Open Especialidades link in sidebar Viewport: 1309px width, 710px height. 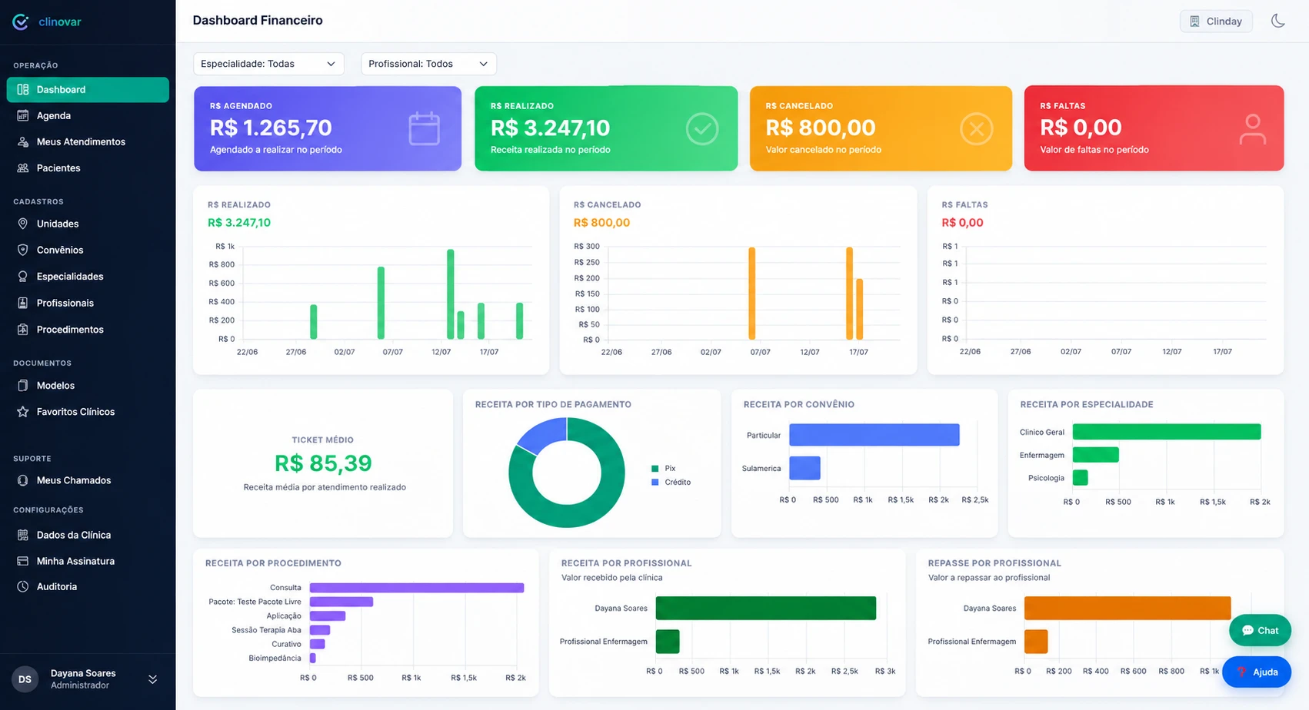click(88, 277)
